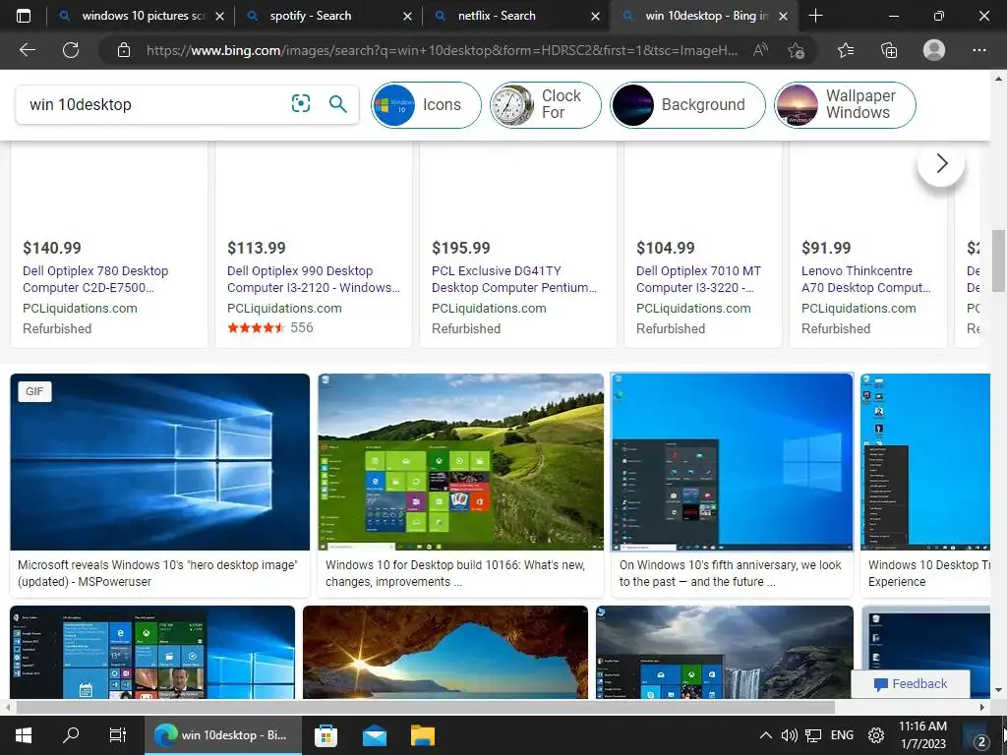Open the user profile avatar
Screen dimensions: 1007x755
(x=934, y=49)
